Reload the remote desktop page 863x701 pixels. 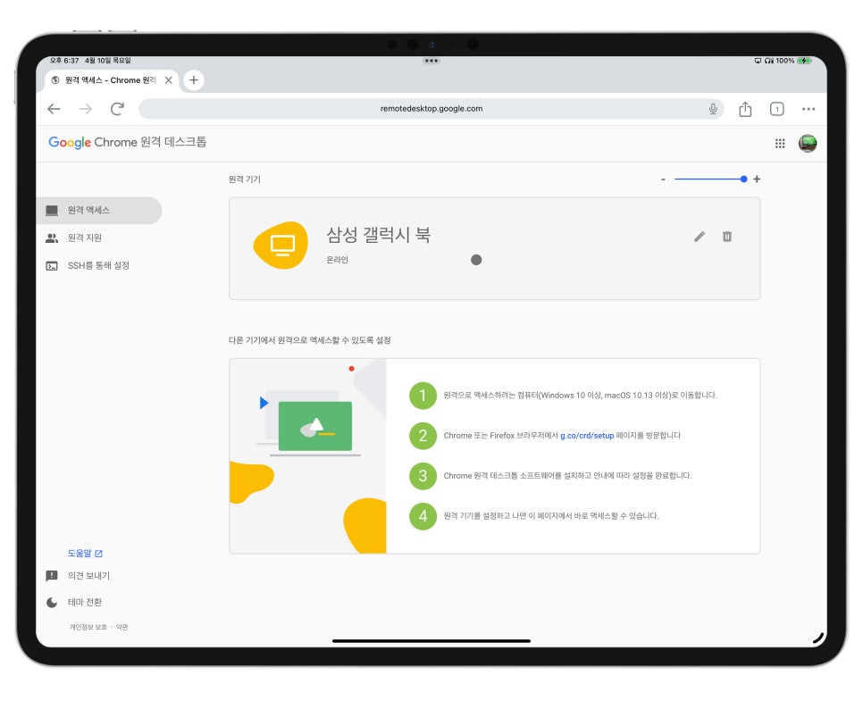coord(117,109)
